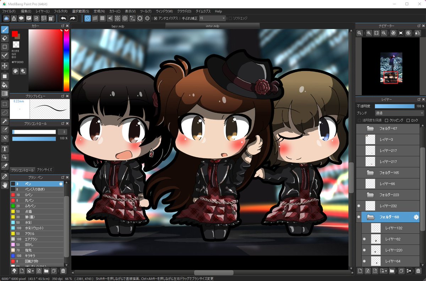426x281 pixels.
Task: Toggle the ソフトエッジ checkbox
Action: click(230, 18)
